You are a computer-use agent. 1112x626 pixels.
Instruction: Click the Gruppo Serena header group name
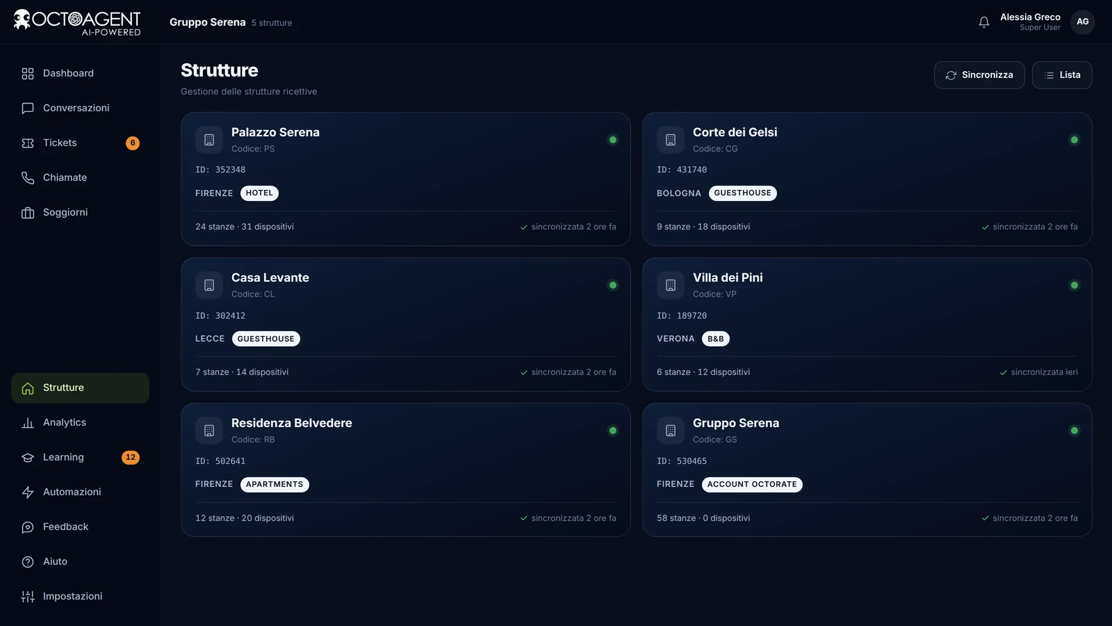pos(208,22)
